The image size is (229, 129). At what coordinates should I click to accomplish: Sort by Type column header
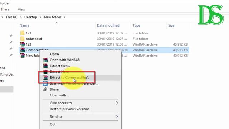(x=136, y=25)
